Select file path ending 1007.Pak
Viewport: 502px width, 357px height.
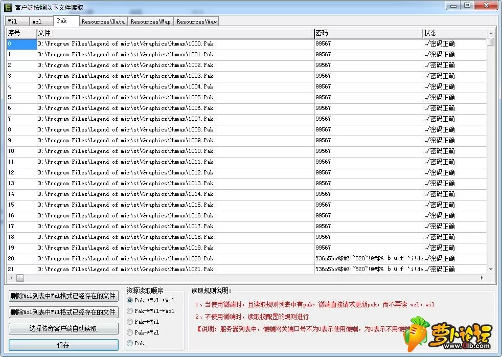(x=175, y=119)
